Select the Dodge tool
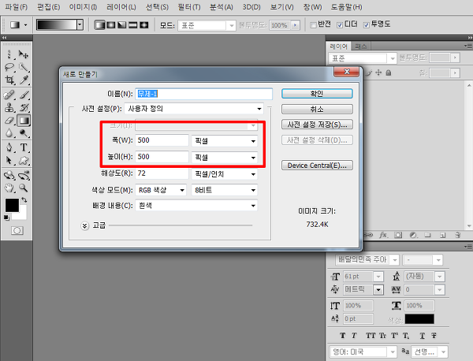This screenshot has height=361, width=473. pyautogui.click(x=24, y=133)
